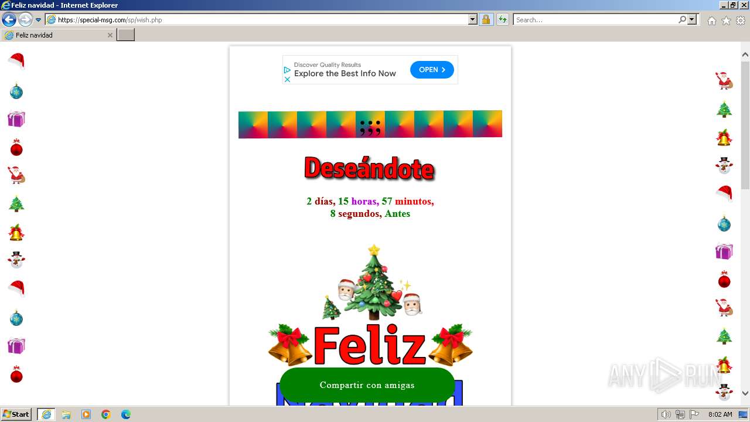This screenshot has width=750, height=422.
Task: Click the Christmas tree image
Action: pos(373,283)
